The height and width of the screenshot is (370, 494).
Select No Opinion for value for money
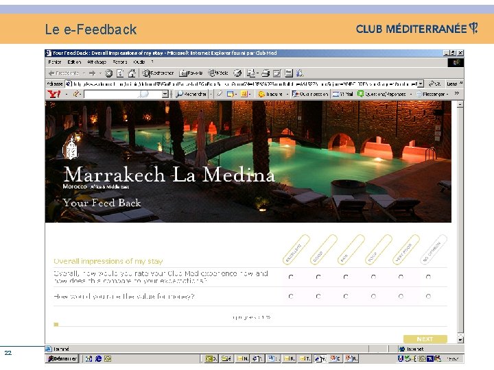pyautogui.click(x=428, y=297)
